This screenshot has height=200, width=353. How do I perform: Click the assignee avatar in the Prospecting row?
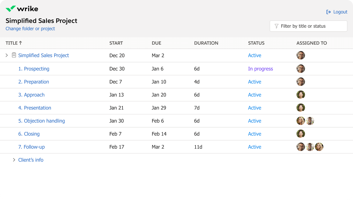[x=301, y=69]
